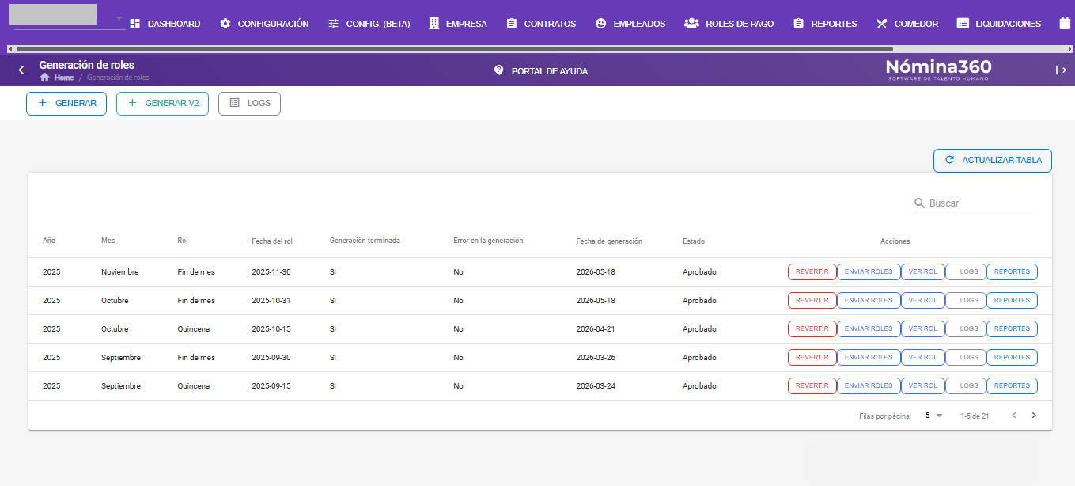Click the Nómina360 logo
The image size is (1075, 486).
click(938, 70)
